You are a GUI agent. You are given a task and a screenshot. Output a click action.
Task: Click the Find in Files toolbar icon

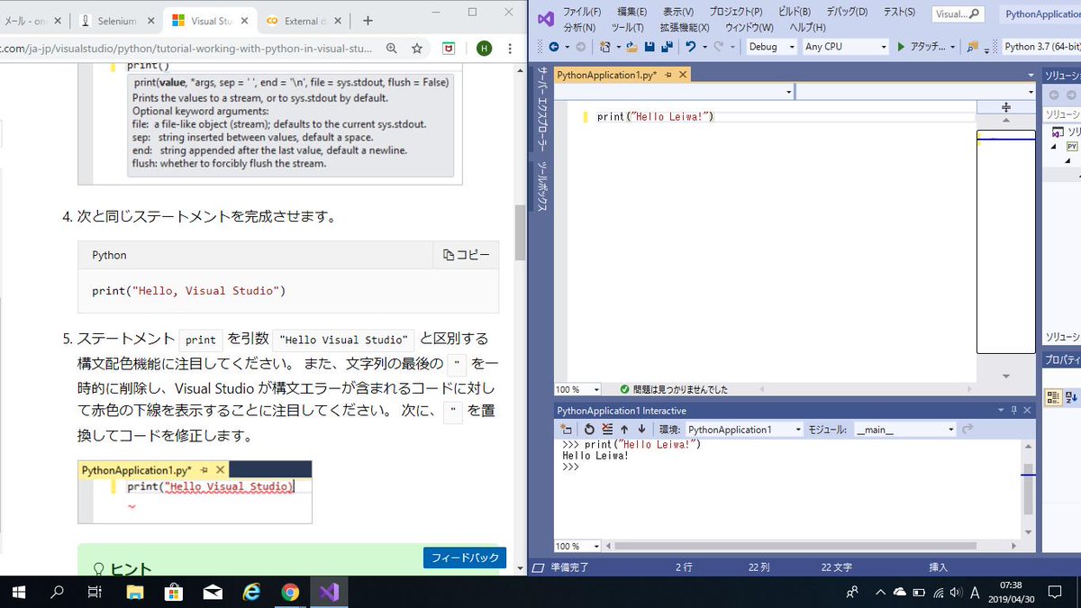(x=973, y=47)
